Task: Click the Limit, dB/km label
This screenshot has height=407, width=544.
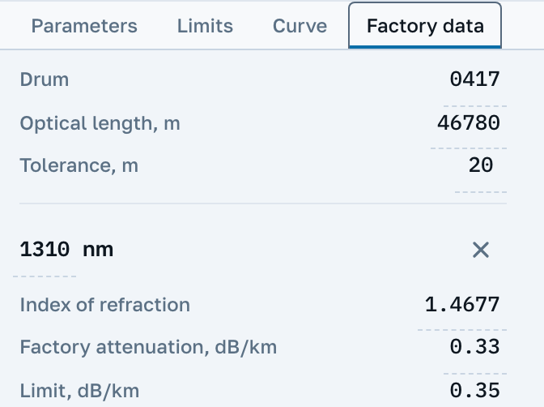Action: pos(79,390)
